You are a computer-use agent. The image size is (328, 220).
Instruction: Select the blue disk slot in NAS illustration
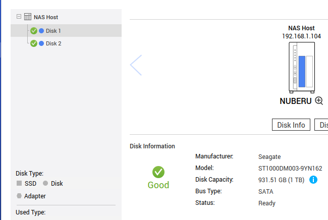(302, 71)
